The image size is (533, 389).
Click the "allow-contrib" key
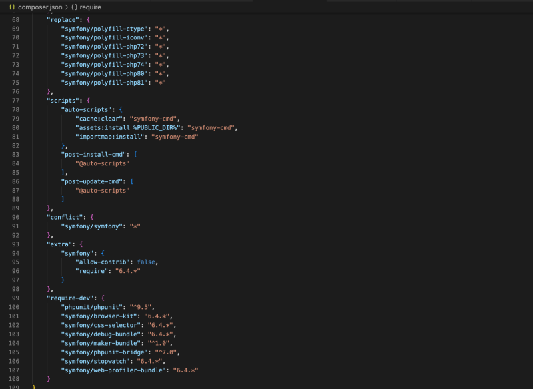[103, 262]
